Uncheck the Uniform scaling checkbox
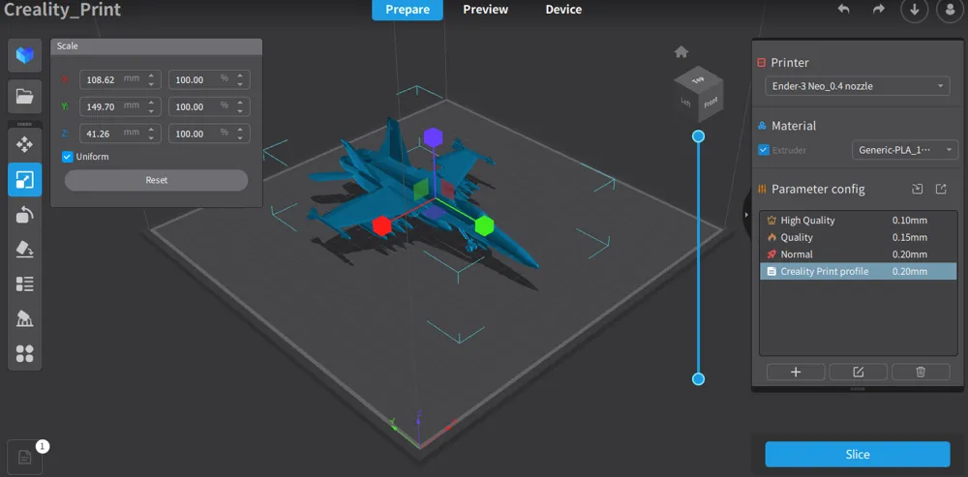 click(68, 157)
